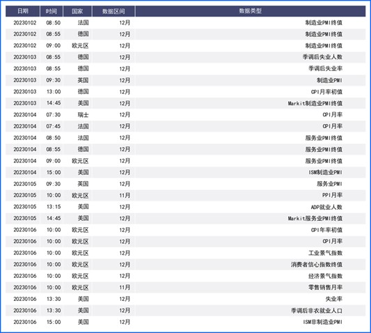
Task: Click the 季调后非农就业人口 row
Action: [185, 311]
